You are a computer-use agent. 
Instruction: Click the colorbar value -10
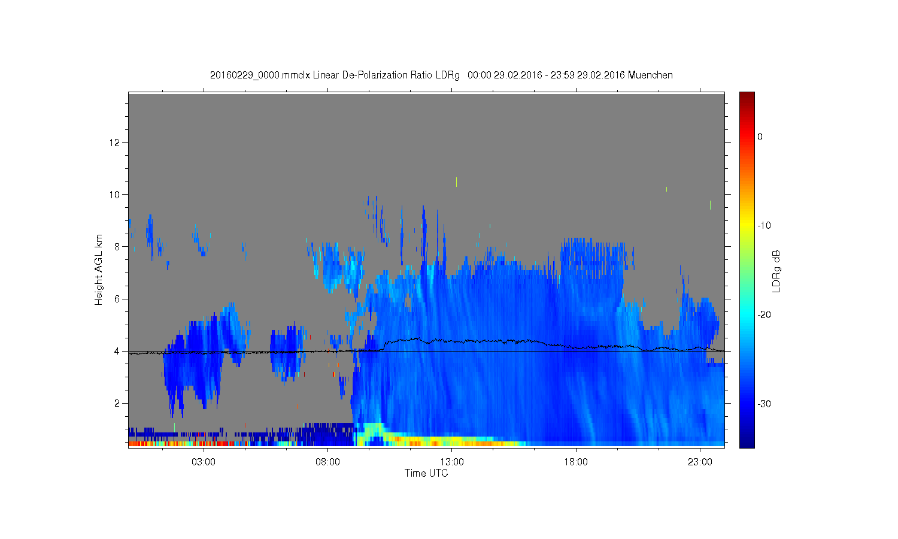pos(764,226)
